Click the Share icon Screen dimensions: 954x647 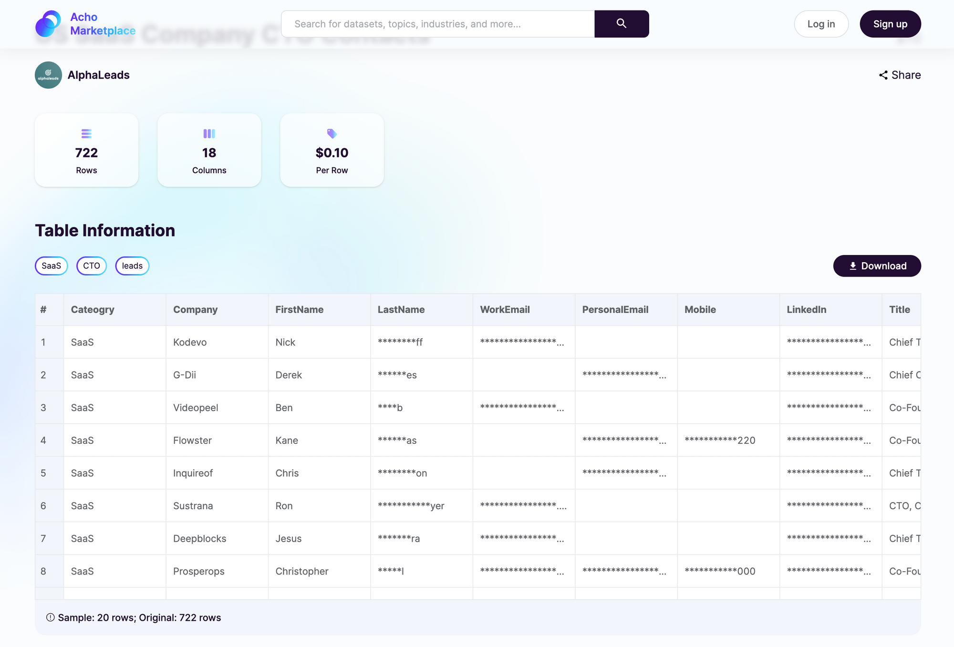tap(883, 75)
